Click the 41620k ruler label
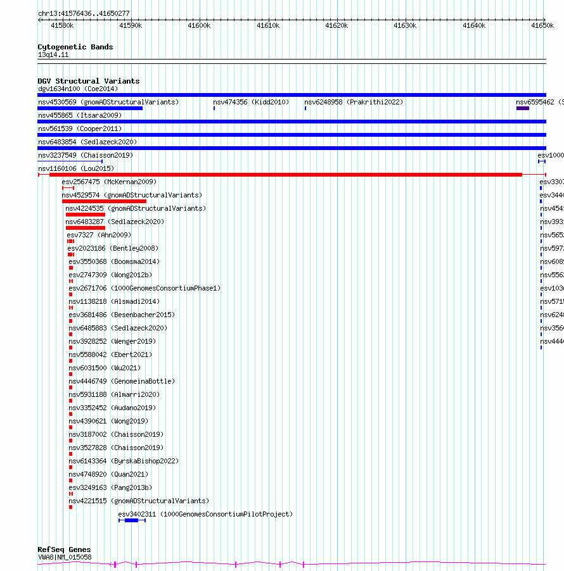 336,25
